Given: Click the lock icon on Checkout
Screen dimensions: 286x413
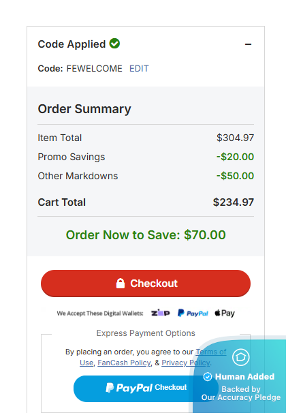Looking at the screenshot, I should 121,284.
